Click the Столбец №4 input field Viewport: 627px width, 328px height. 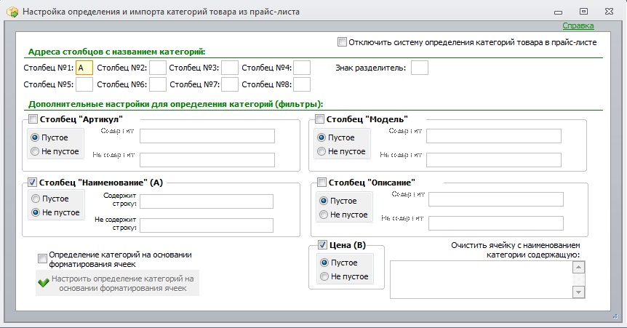(302, 68)
